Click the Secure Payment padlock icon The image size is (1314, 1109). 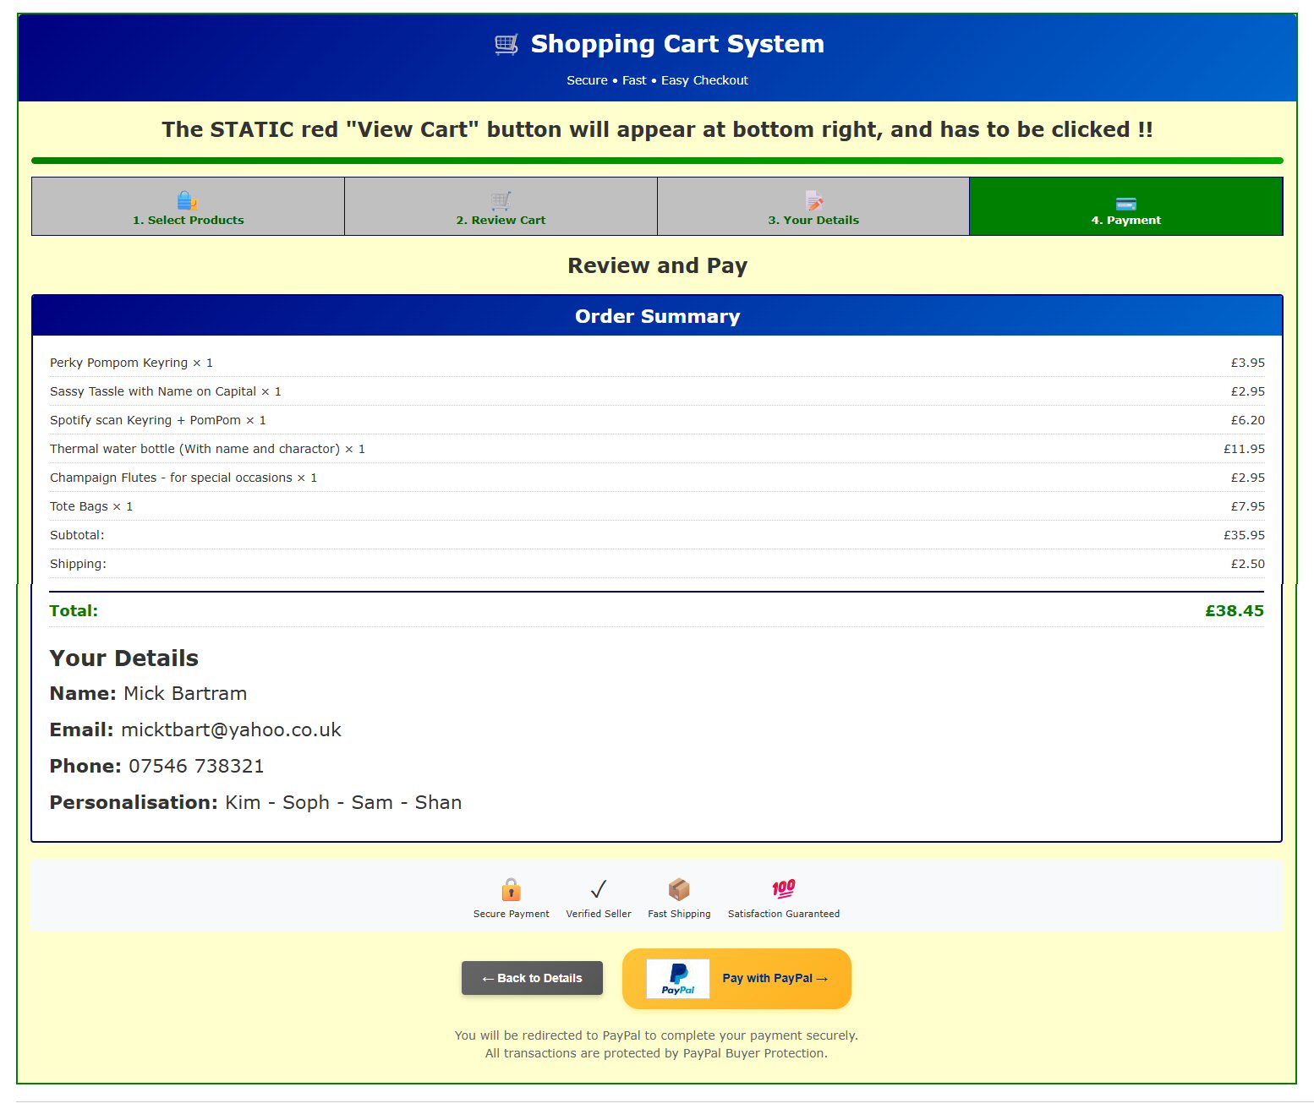point(511,889)
